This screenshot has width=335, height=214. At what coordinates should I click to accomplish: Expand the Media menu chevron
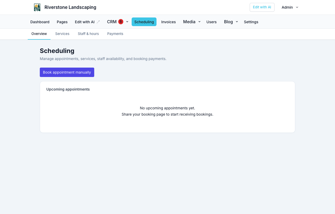[x=199, y=22]
